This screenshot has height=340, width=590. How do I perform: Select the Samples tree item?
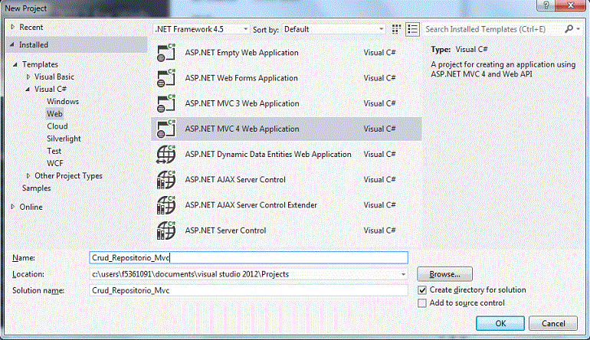[x=36, y=188]
